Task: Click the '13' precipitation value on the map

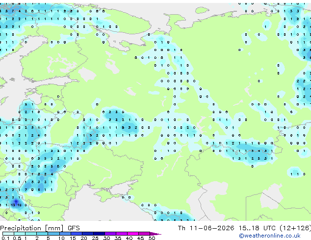Action: pos(13,205)
